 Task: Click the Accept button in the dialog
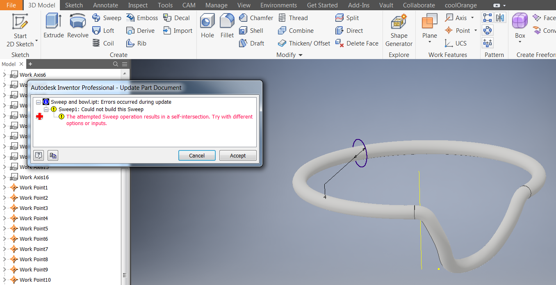point(238,155)
